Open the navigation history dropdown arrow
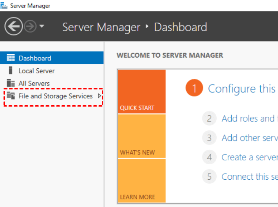Viewport: 278px width, 207px height. [42, 26]
